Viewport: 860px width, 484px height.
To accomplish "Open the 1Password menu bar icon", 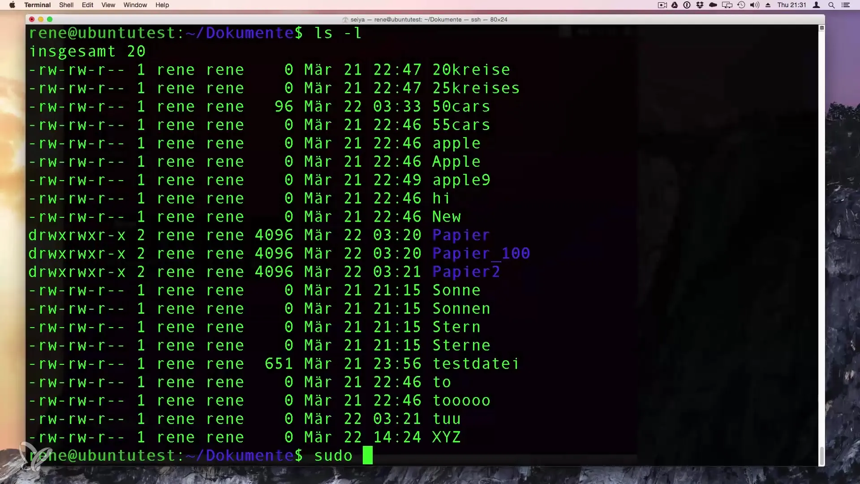I will [687, 5].
